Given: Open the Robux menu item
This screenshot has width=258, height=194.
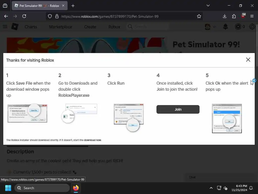Looking at the screenshot, I should pos(114,27).
